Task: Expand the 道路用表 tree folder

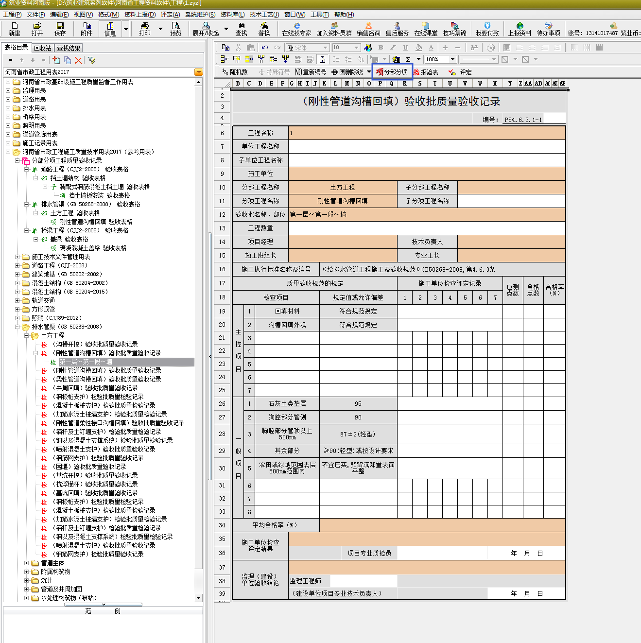Action: click(8, 99)
